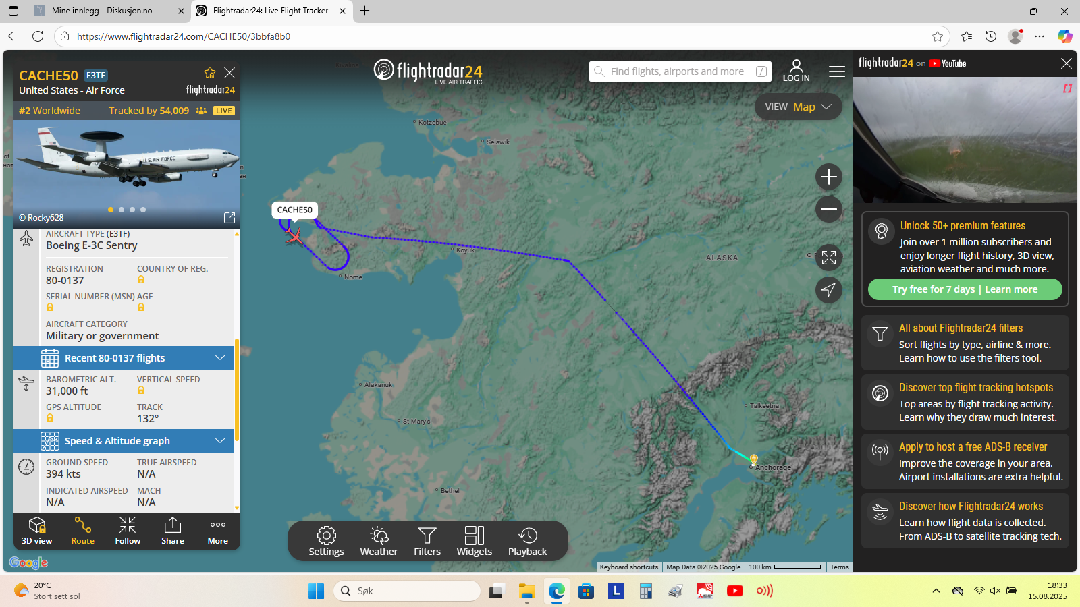1080x607 pixels.
Task: Open the 3D view of flight
Action: coord(36,531)
